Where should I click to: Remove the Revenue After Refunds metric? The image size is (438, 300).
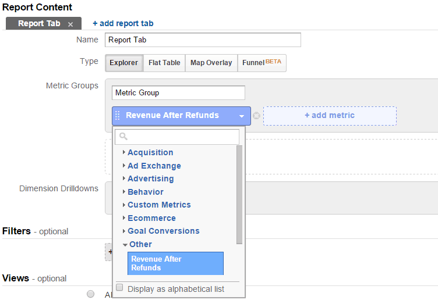256,116
